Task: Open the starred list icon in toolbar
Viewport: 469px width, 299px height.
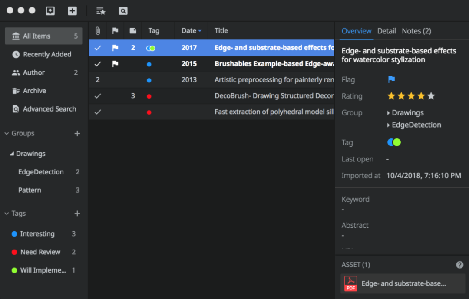Action: click(101, 11)
